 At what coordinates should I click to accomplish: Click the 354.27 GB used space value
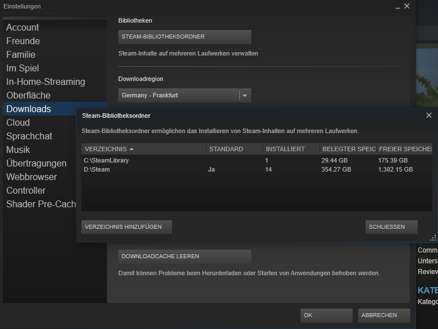pyautogui.click(x=336, y=170)
